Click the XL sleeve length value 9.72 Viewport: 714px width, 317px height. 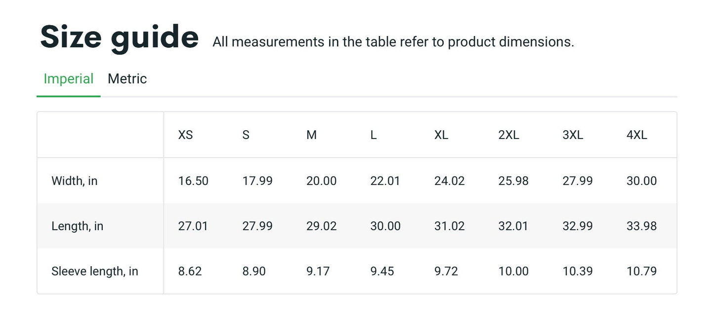pyautogui.click(x=446, y=271)
